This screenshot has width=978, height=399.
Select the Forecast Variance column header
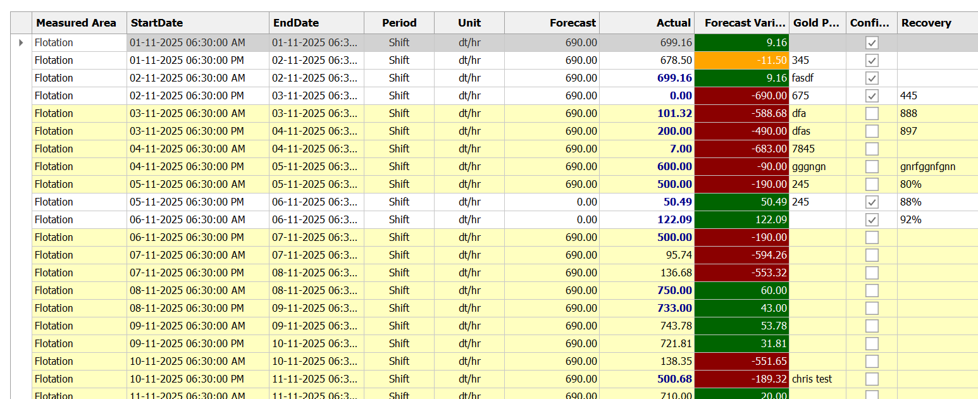click(x=741, y=23)
